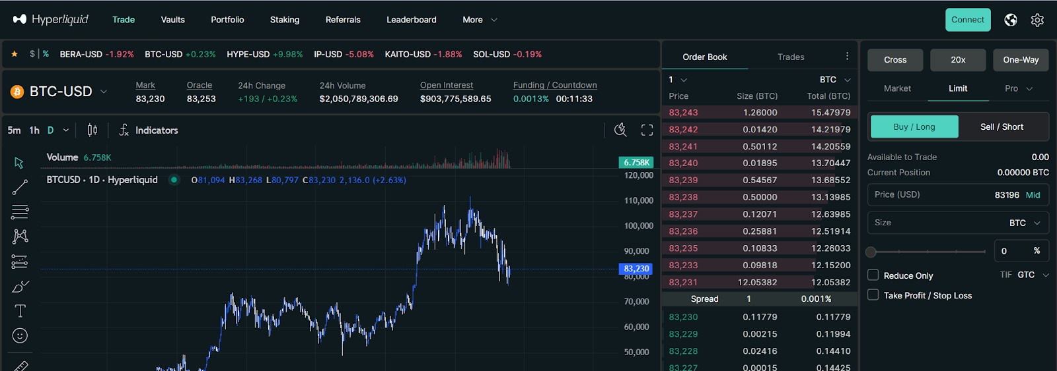1057x371 pixels.
Task: Click the order size percentage slider
Action: (x=928, y=252)
